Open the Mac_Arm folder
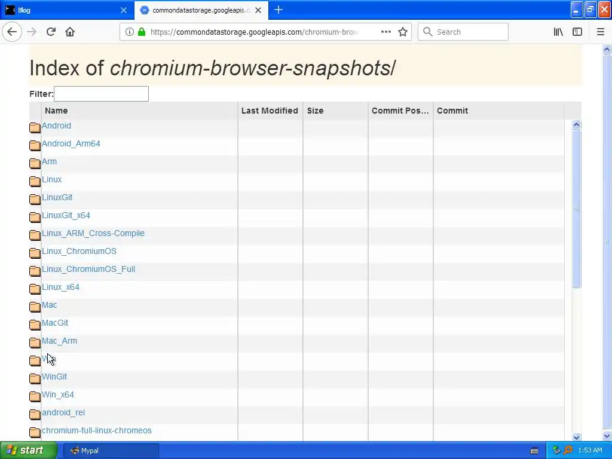The height and width of the screenshot is (459, 612). tap(59, 341)
